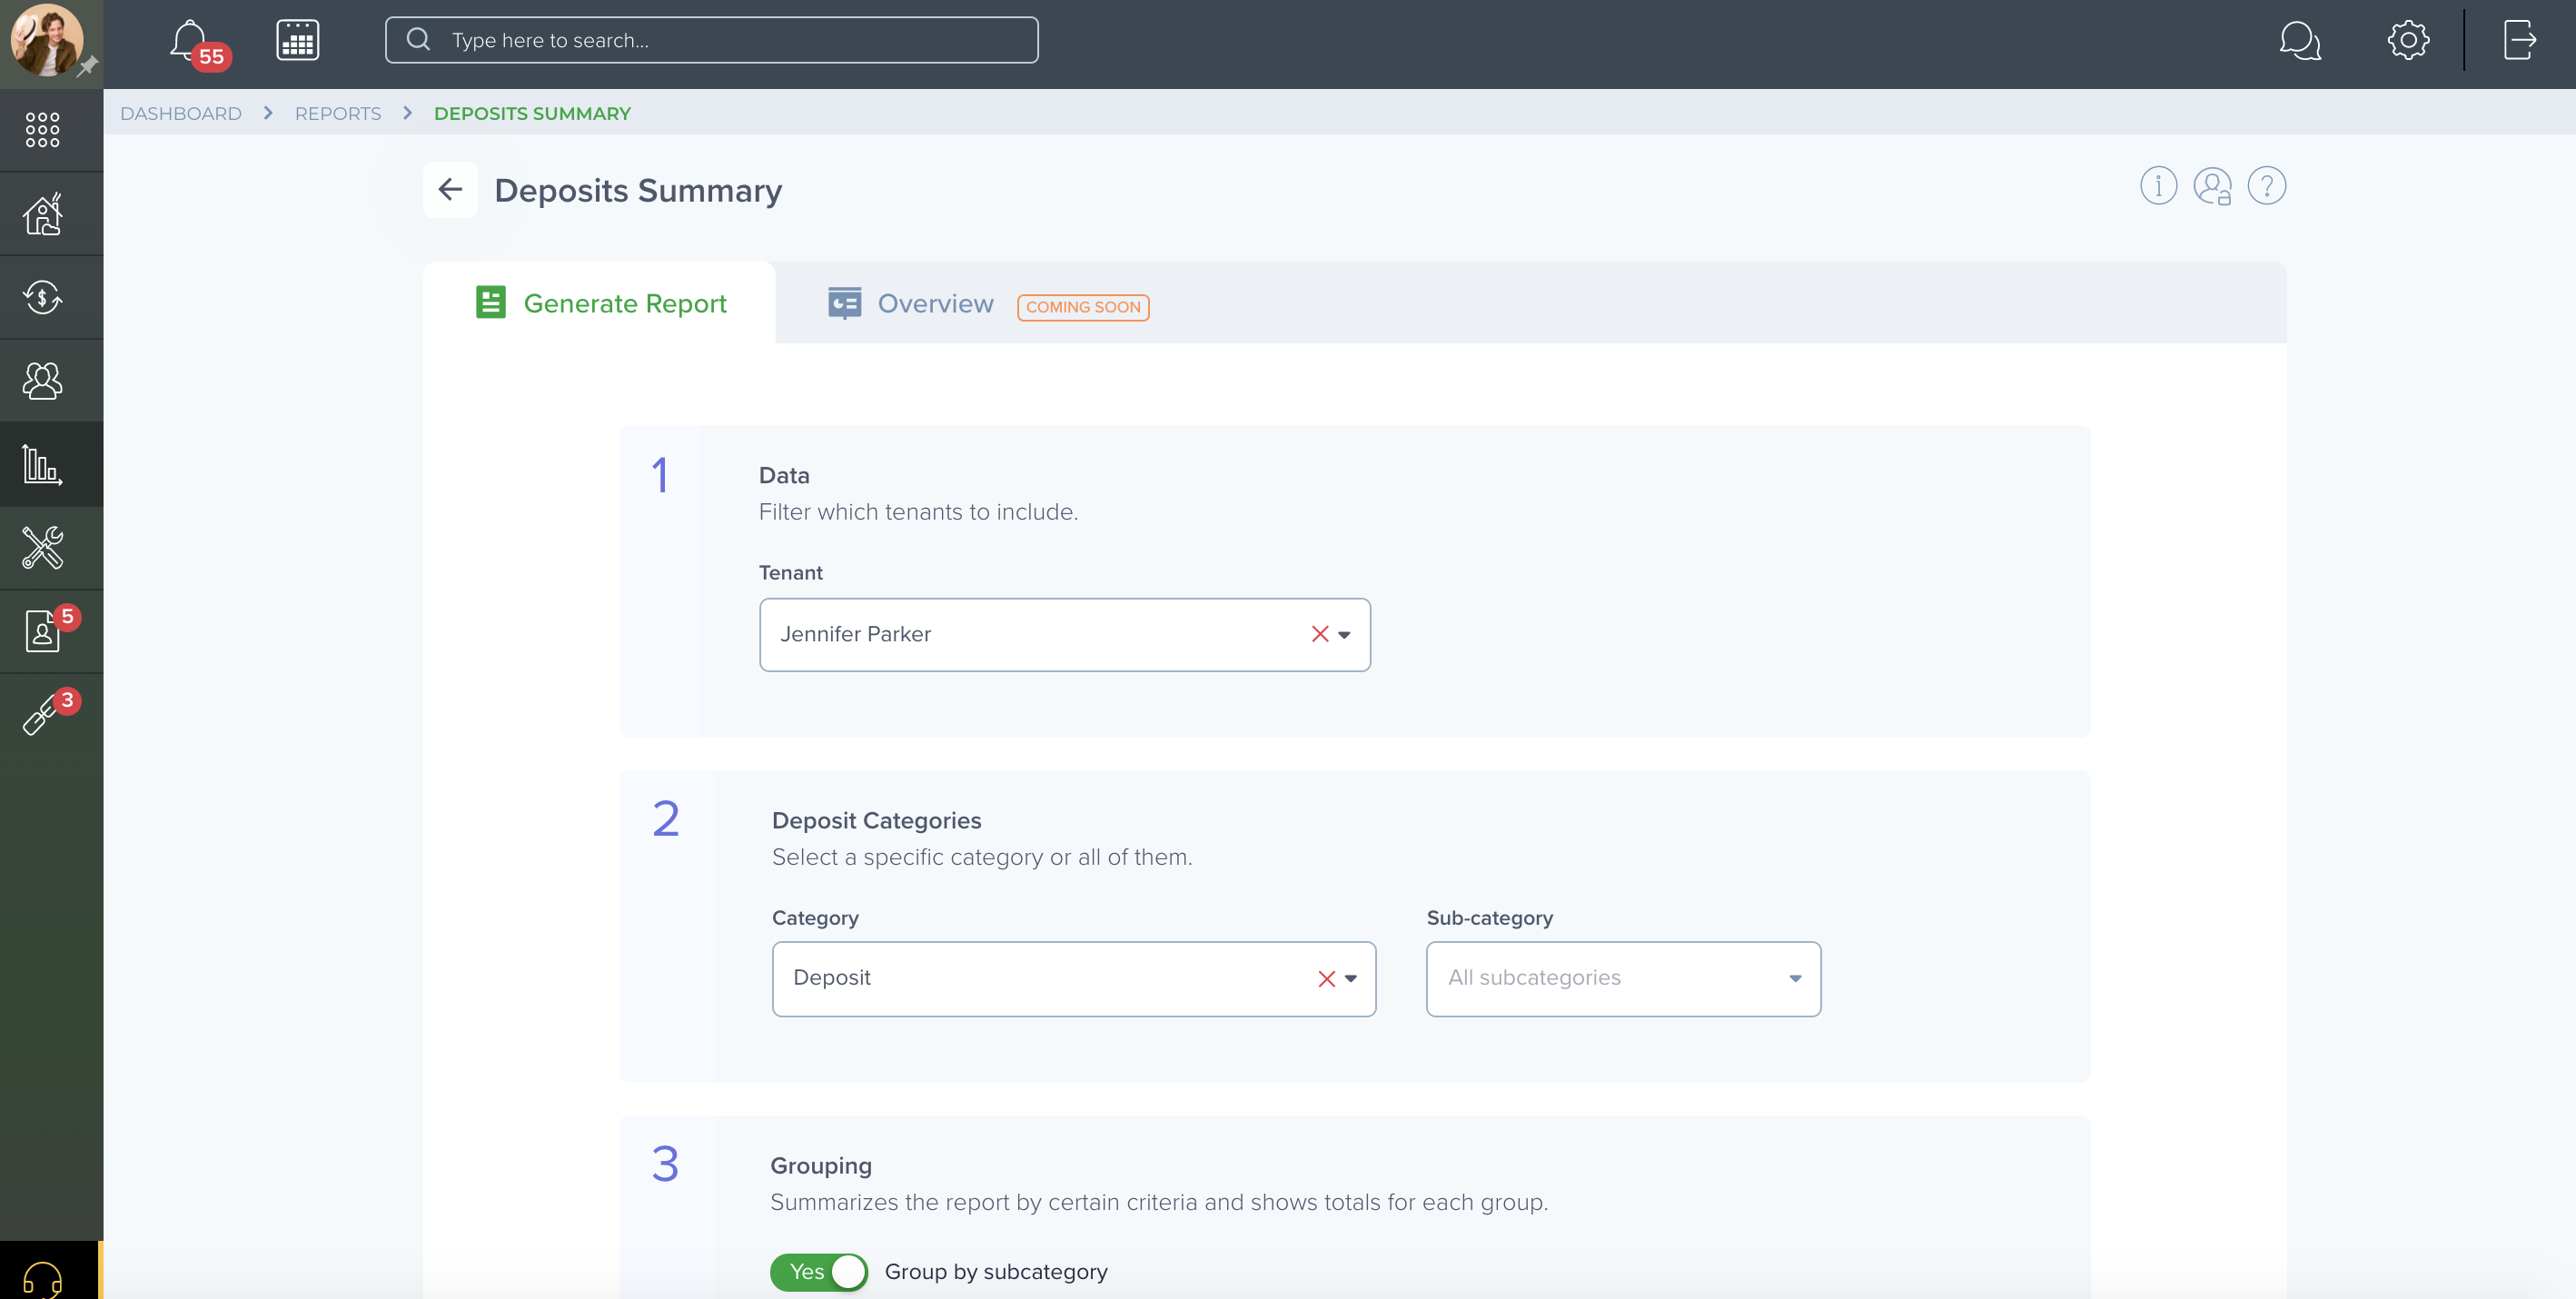Click the DEPOSITS SUMMARY breadcrumb

coord(532,113)
